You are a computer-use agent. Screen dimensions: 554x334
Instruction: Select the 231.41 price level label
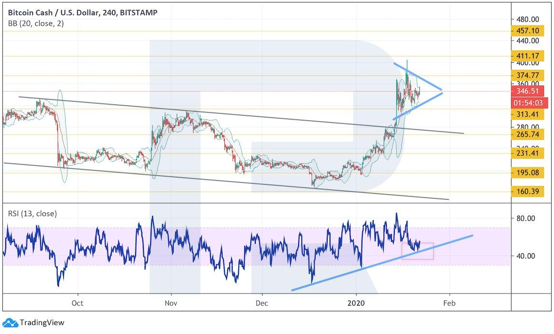528,153
